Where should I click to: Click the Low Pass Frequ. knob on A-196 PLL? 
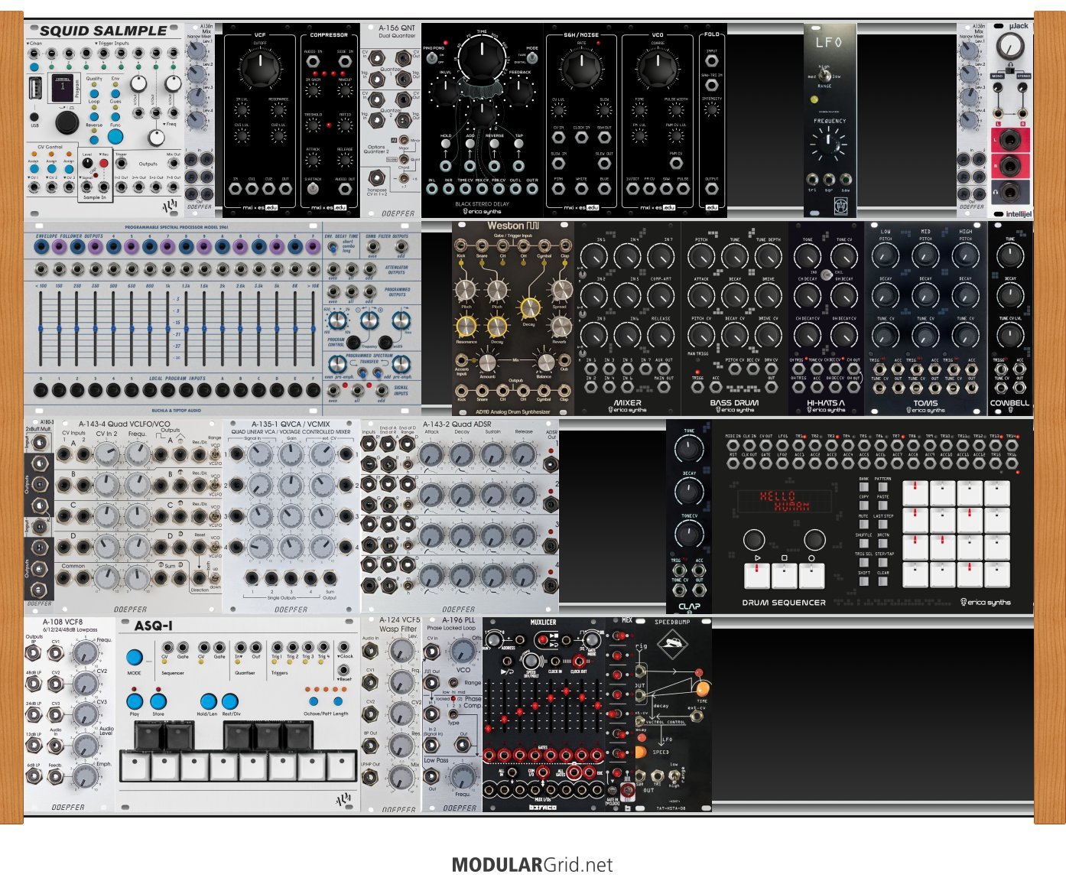point(462,778)
